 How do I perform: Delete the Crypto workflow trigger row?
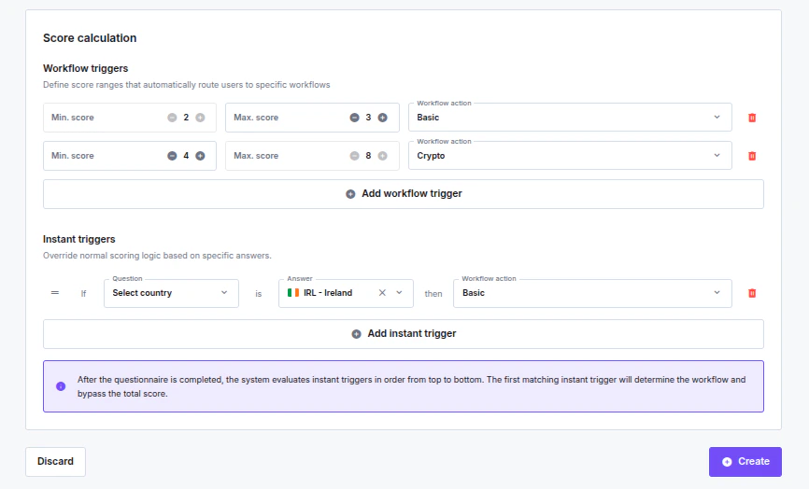(x=752, y=156)
